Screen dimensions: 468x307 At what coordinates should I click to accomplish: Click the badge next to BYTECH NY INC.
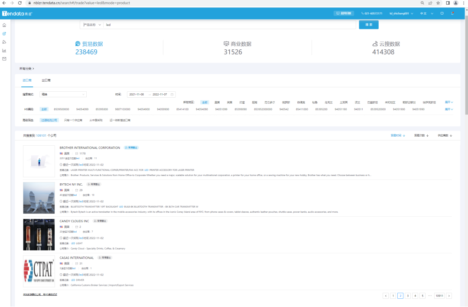(x=94, y=184)
